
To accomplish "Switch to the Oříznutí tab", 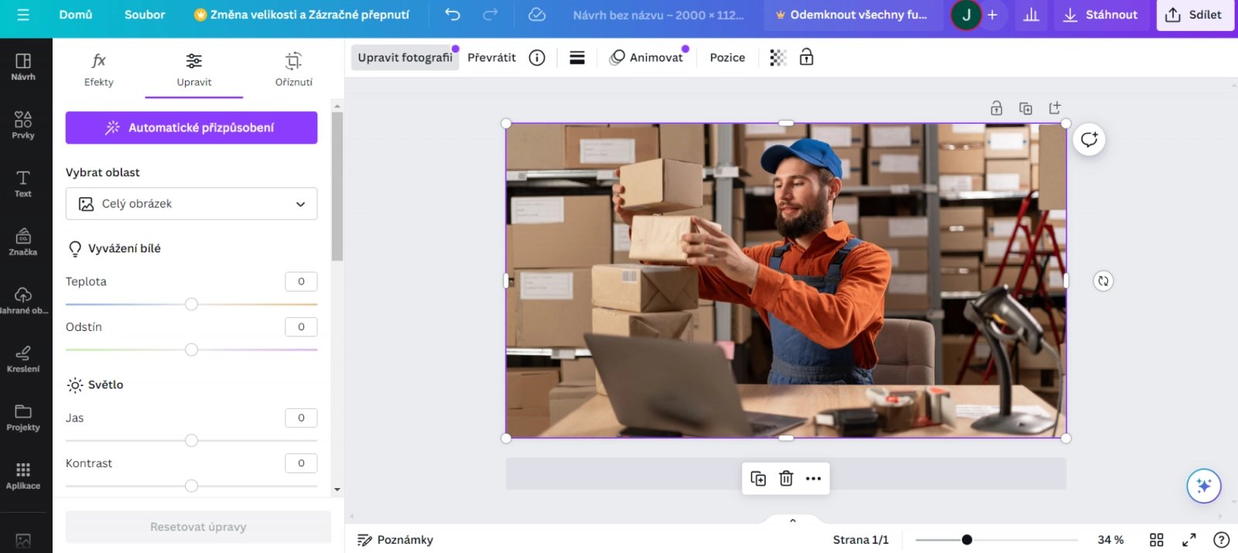I will coord(294,70).
